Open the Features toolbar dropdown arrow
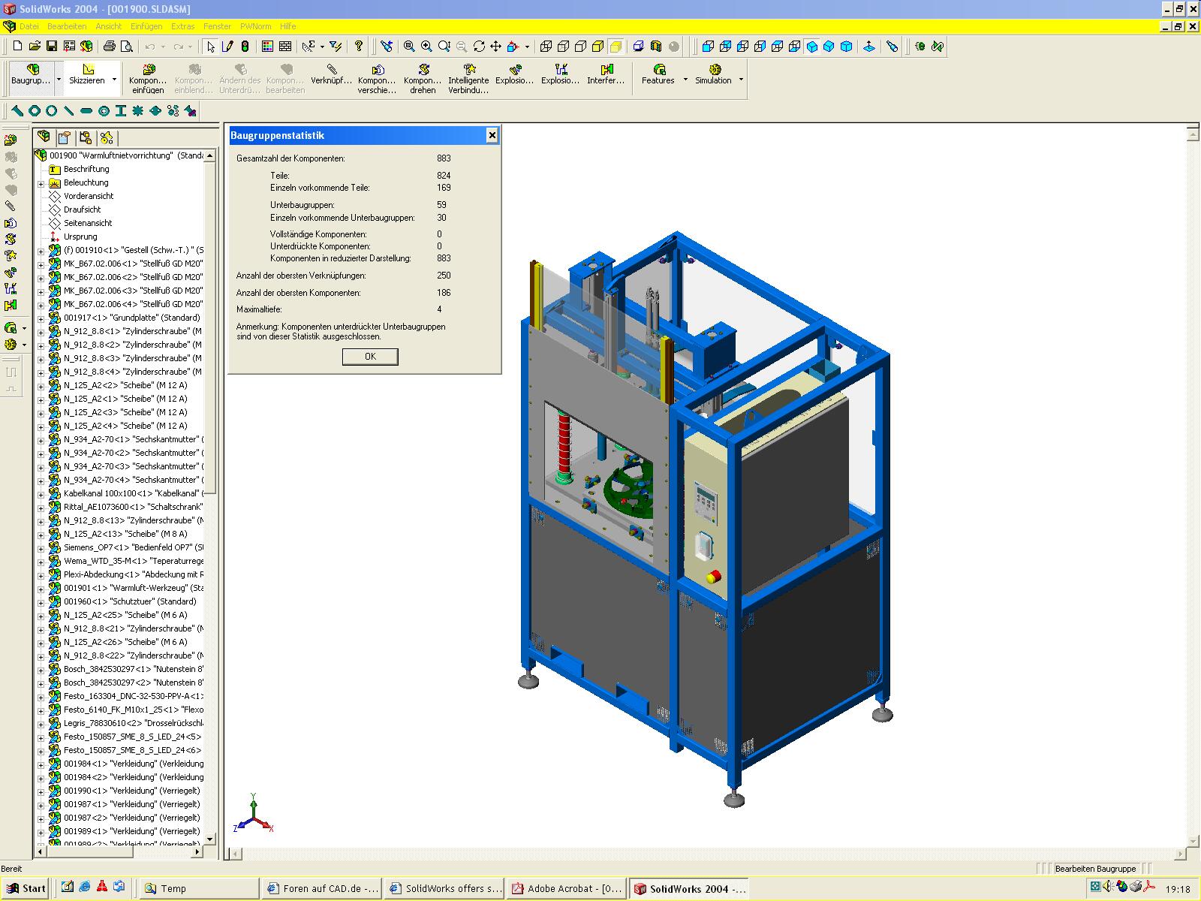Image resolution: width=1201 pixels, height=901 pixels. tap(685, 80)
